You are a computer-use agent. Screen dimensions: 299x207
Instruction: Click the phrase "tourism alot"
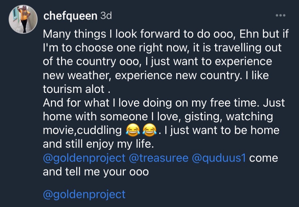(72, 90)
